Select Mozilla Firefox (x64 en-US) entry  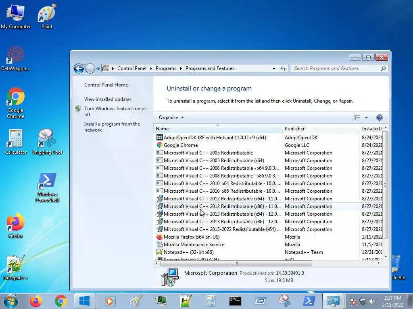(268, 237)
